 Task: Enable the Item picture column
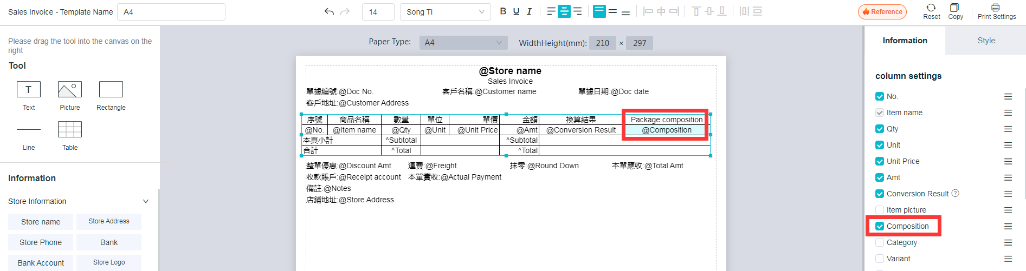[880, 210]
